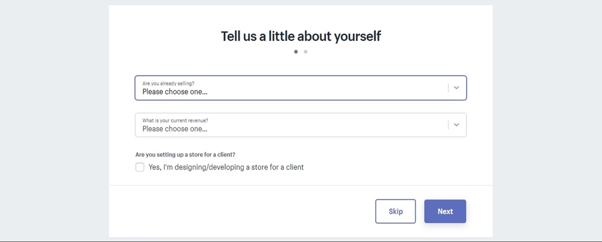
Task: Open the "Are you already selling?" dropdown
Action: [x=291, y=88]
